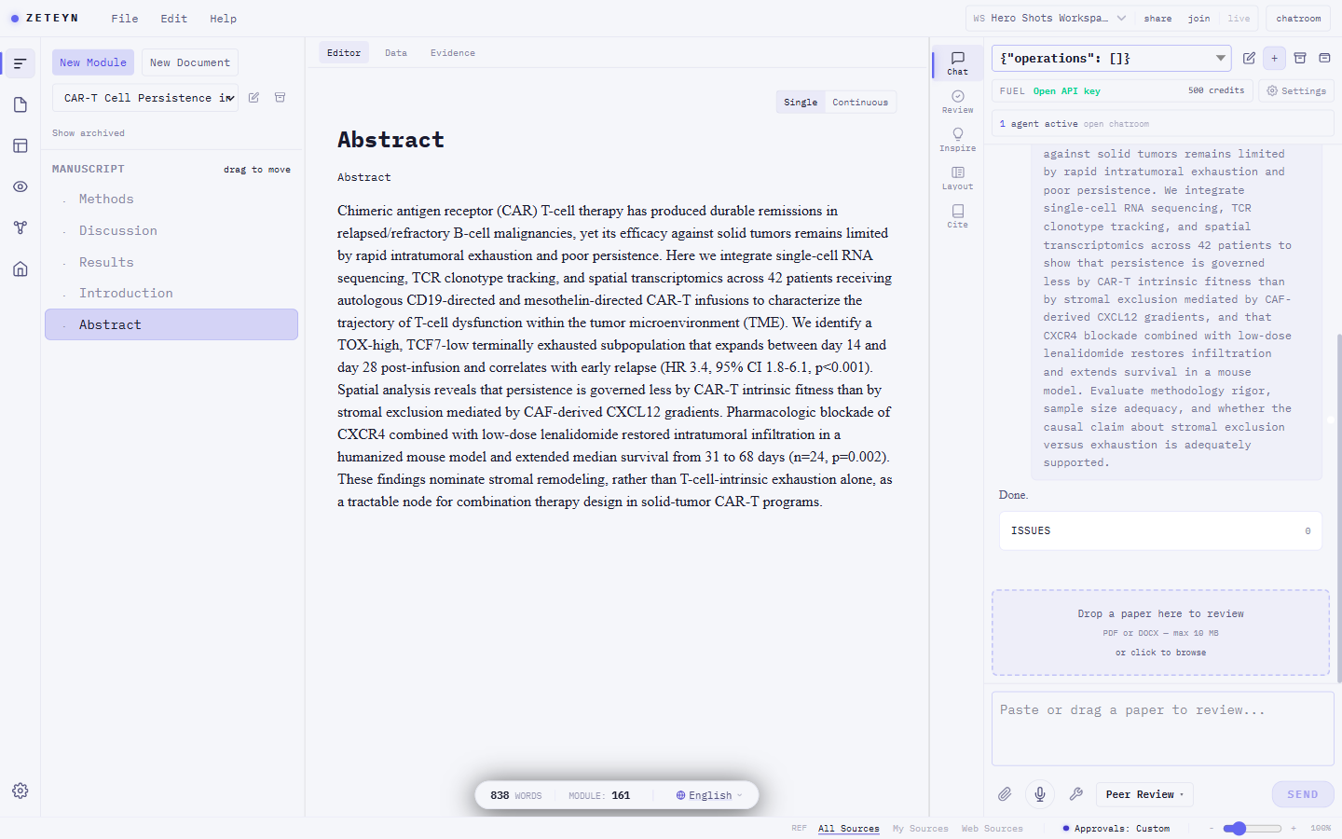Adjust the zoom slider handle

pyautogui.click(x=1239, y=829)
